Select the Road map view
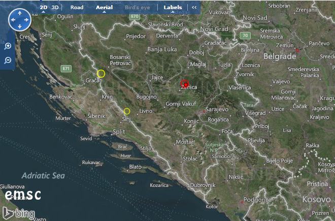The image size is (335, 221). coord(77,8)
